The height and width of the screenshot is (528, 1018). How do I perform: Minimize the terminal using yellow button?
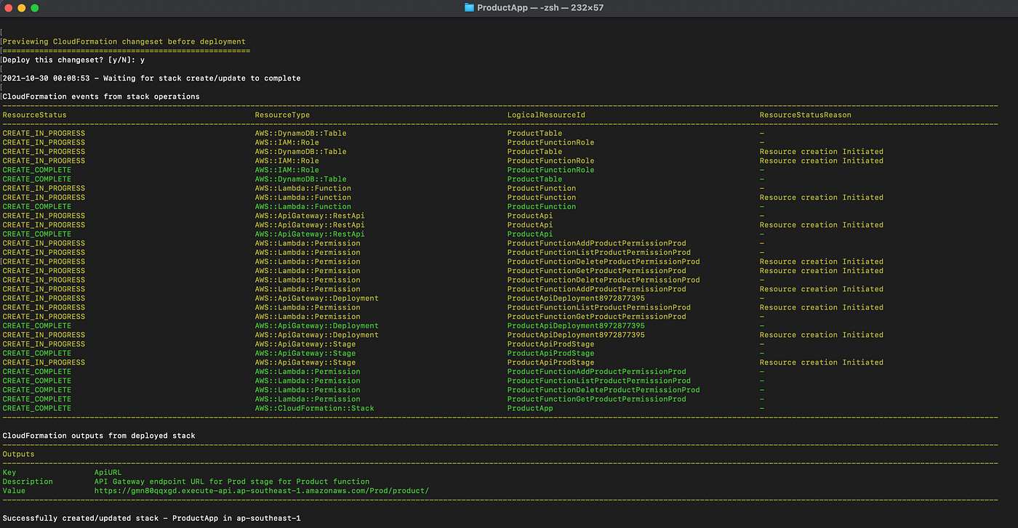21,8
